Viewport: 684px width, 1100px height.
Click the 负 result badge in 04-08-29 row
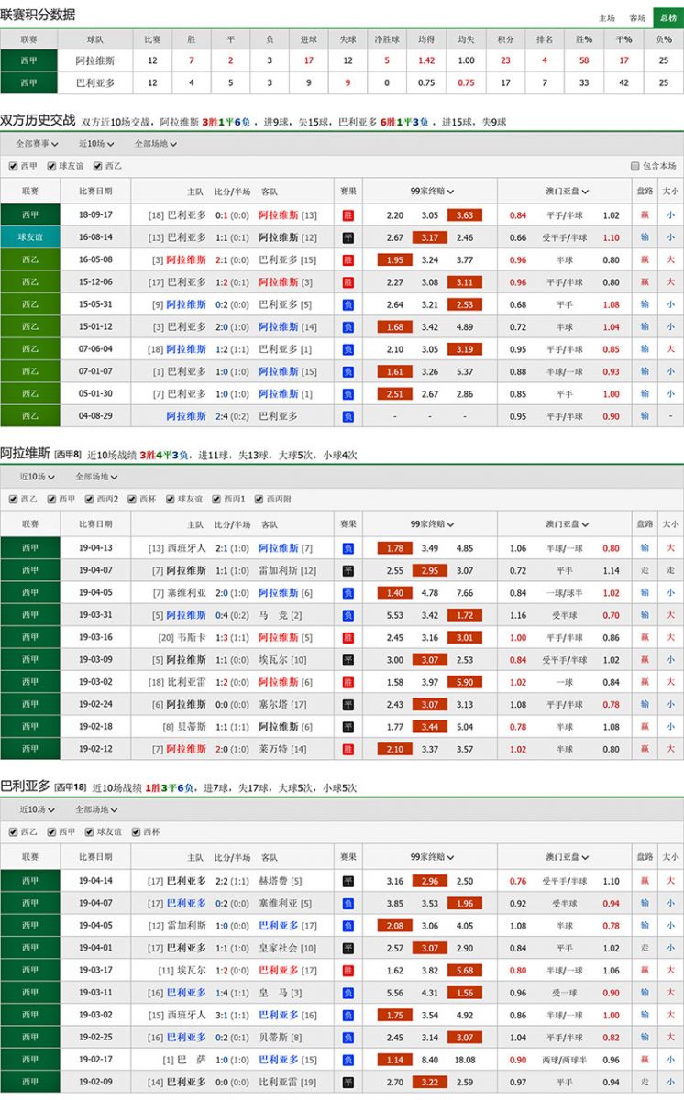[x=348, y=416]
